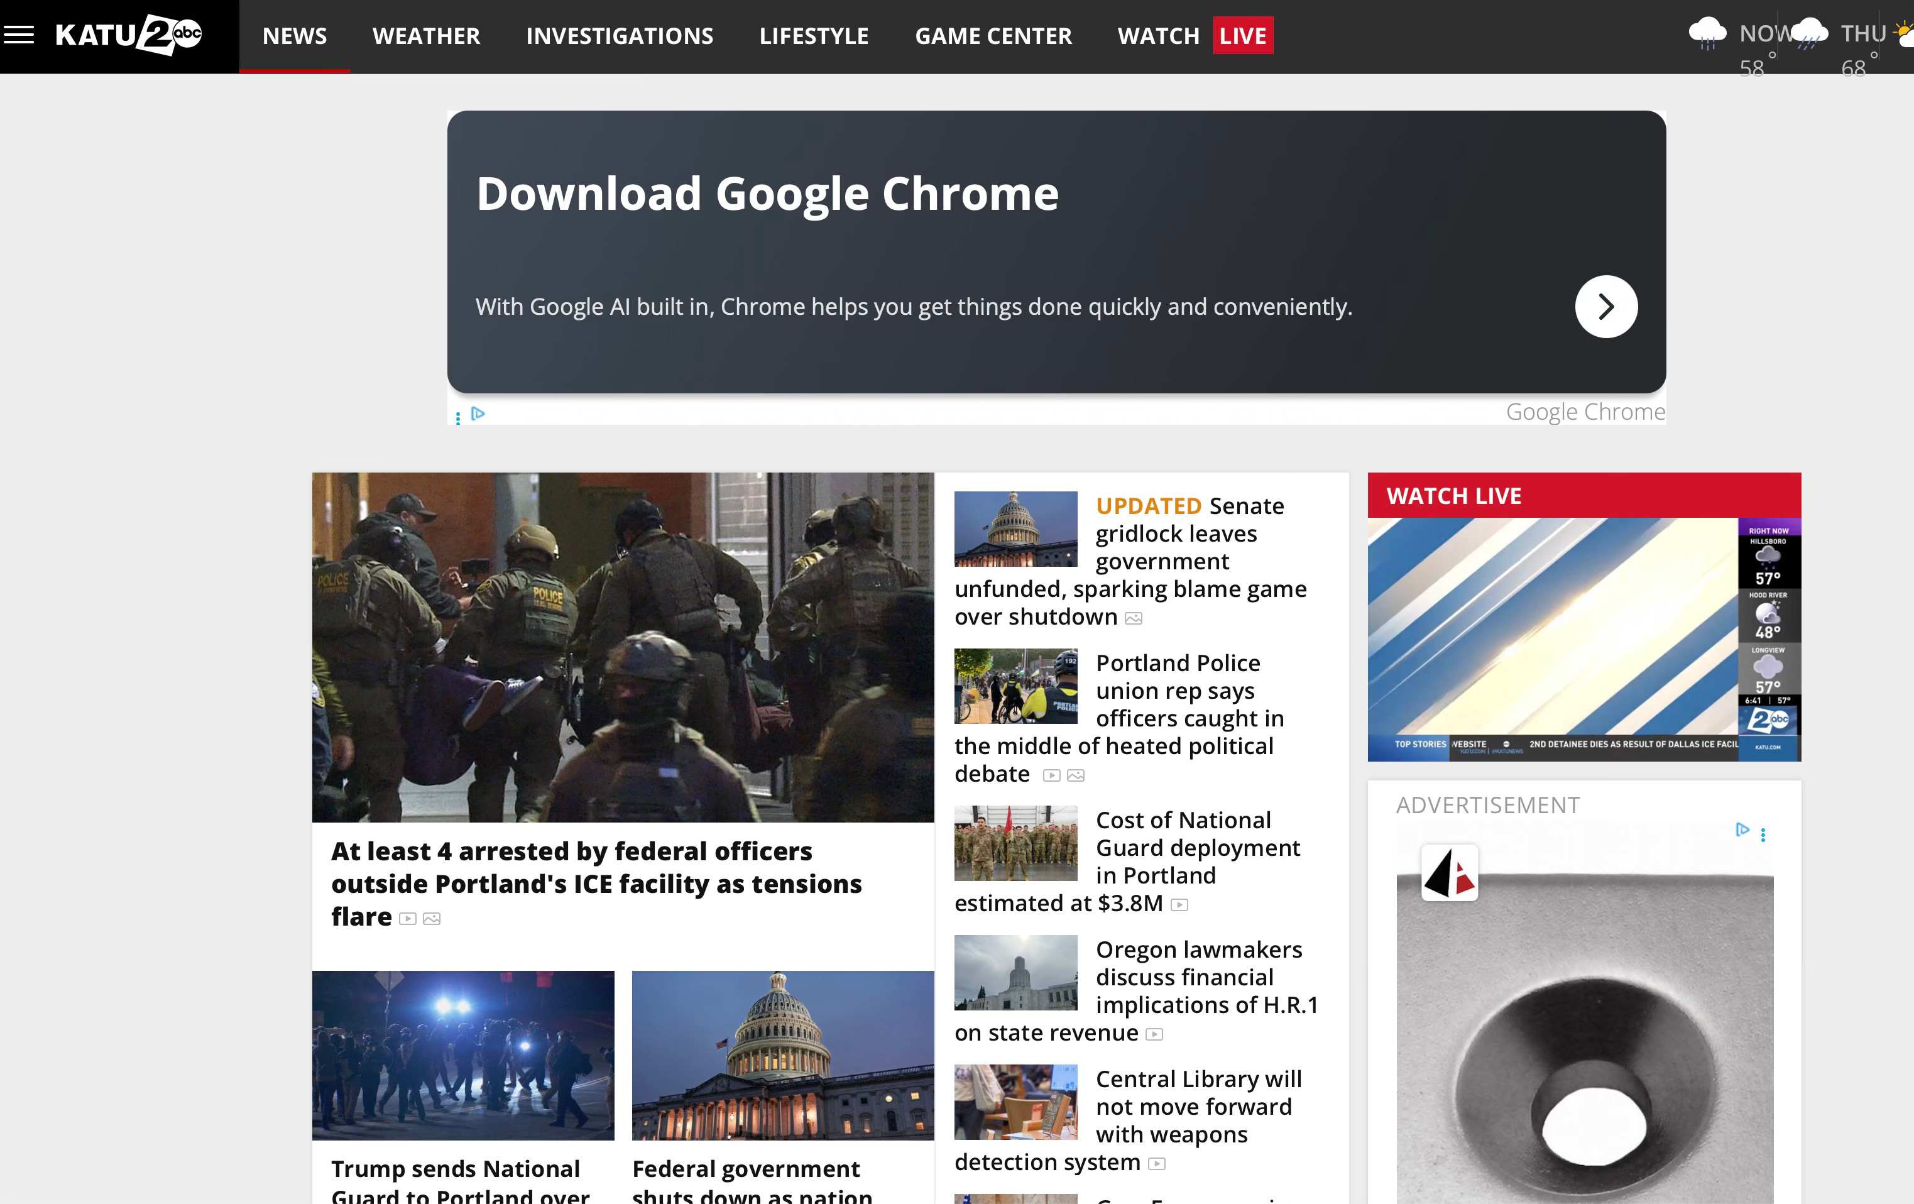
Task: Open Download Google Chrome ad headline
Action: click(767, 194)
